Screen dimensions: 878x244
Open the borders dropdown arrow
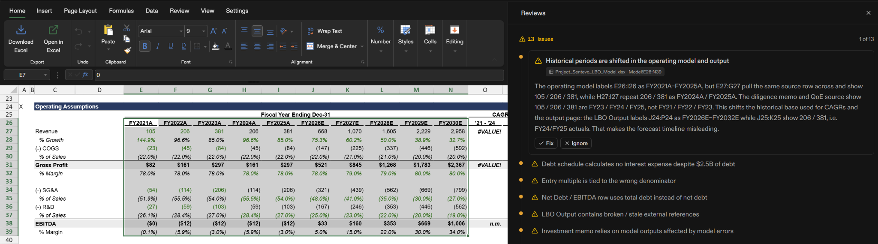(x=205, y=47)
